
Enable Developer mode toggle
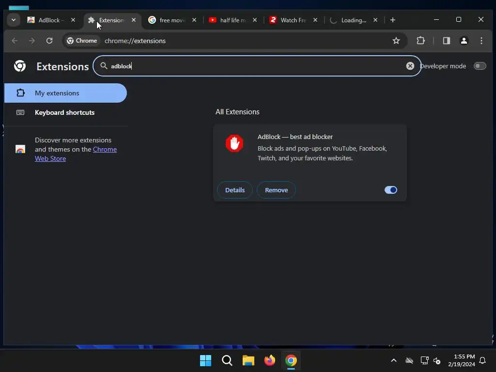coord(480,66)
